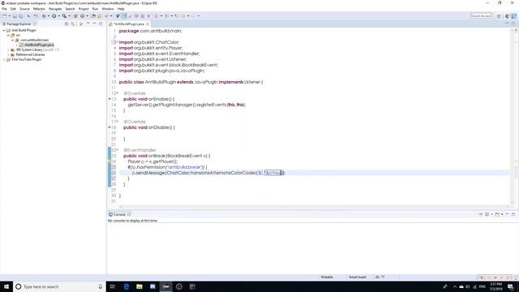Collapse the com.antibuild.main package
The image size is (519, 292).
[13, 40]
